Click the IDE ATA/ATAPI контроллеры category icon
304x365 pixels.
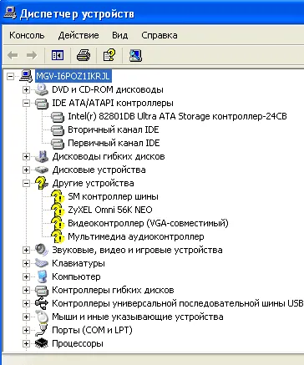tap(42, 104)
